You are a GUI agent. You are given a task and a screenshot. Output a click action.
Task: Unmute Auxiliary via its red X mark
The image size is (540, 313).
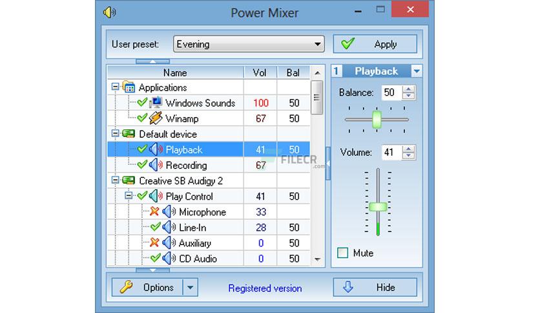click(154, 242)
